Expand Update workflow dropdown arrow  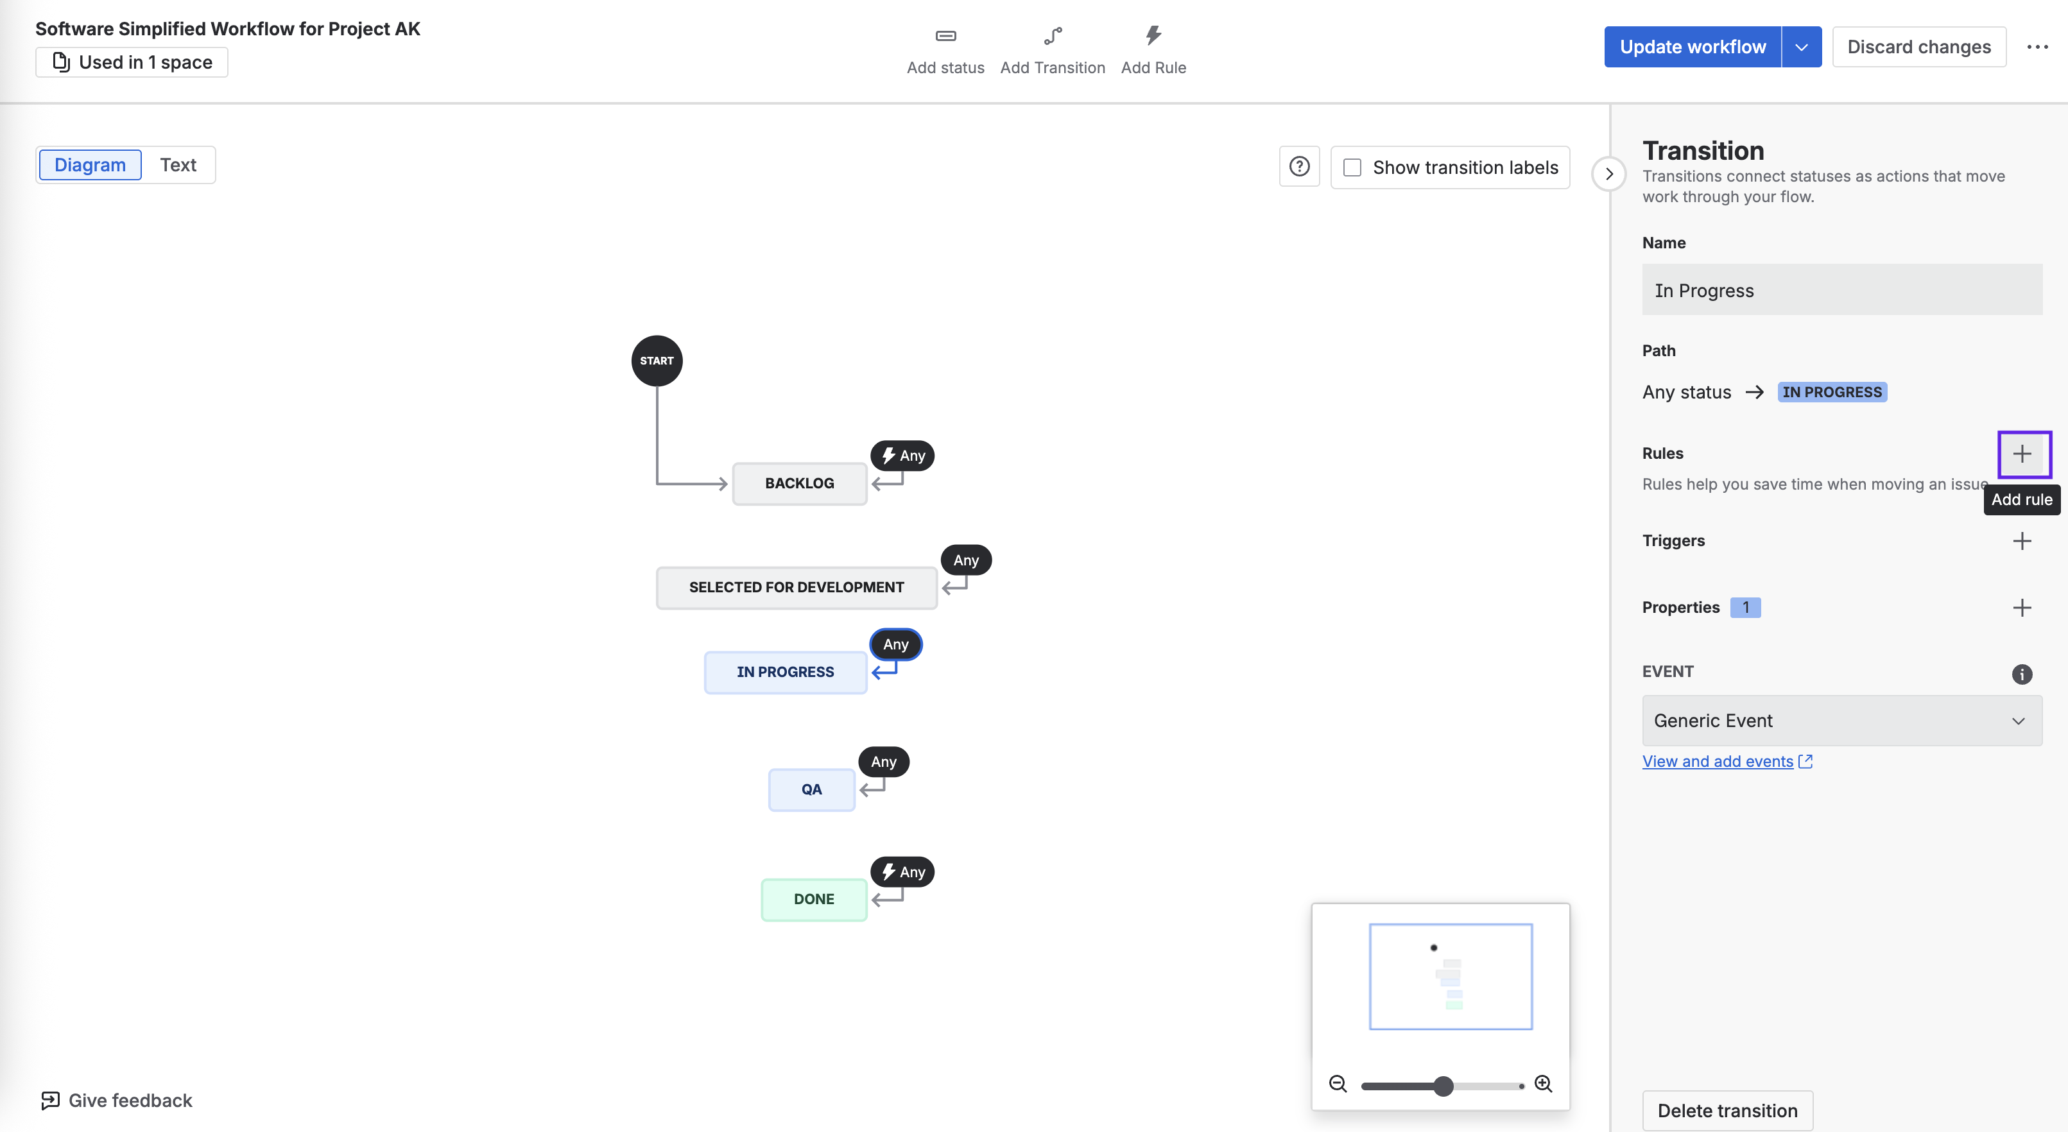click(1800, 47)
